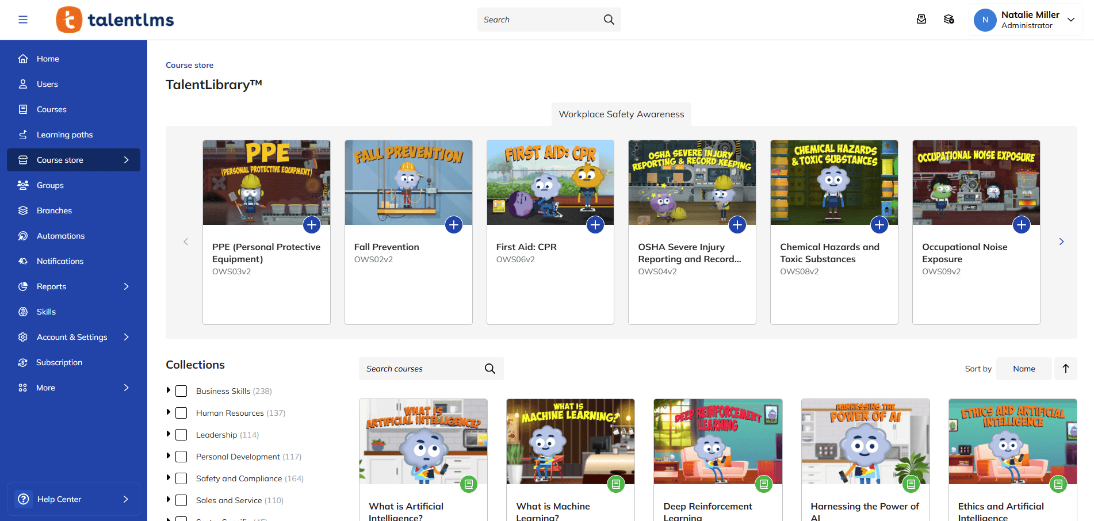Click the plus icon on PPE course card

311,225
